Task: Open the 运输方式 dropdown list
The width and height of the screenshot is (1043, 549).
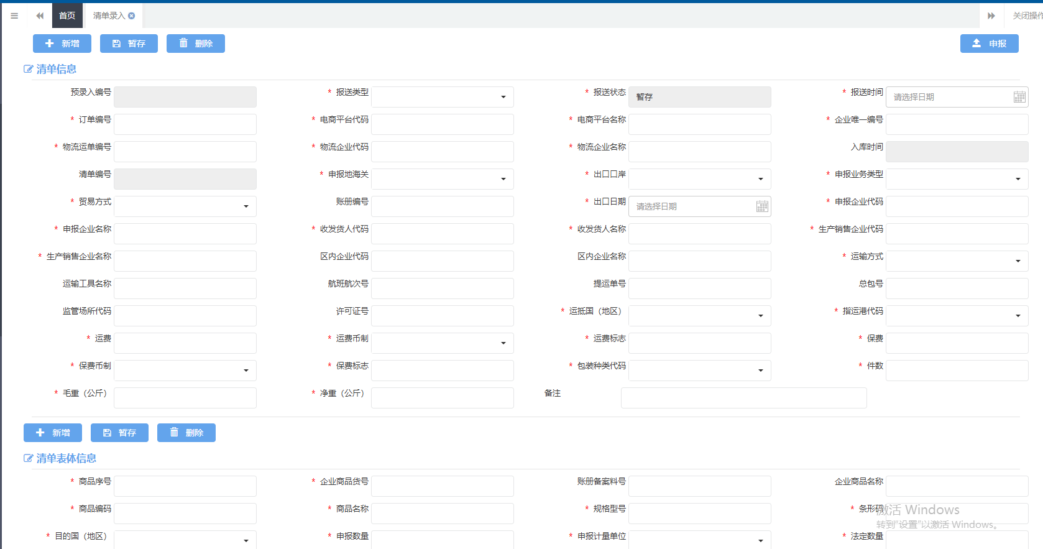Action: click(x=957, y=261)
